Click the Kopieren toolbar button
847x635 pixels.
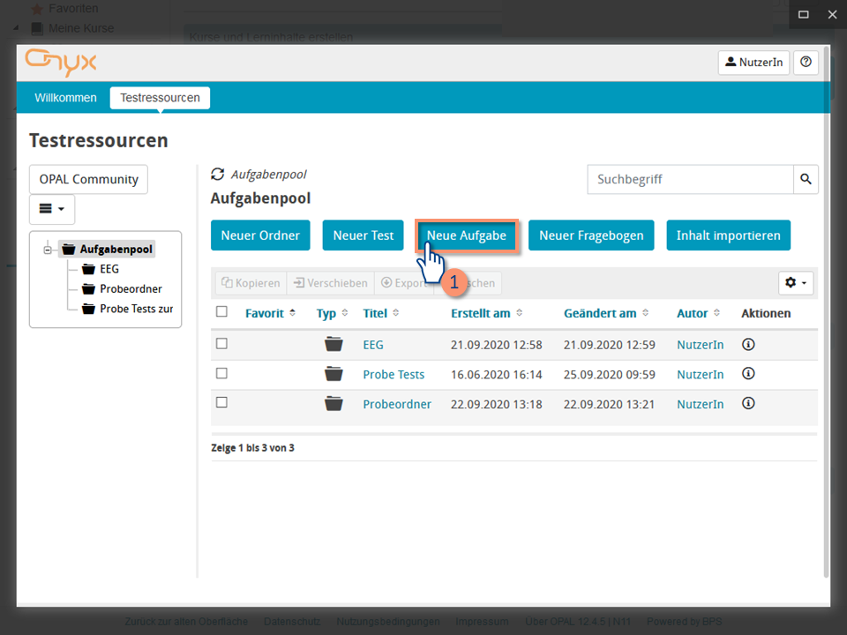click(x=251, y=283)
